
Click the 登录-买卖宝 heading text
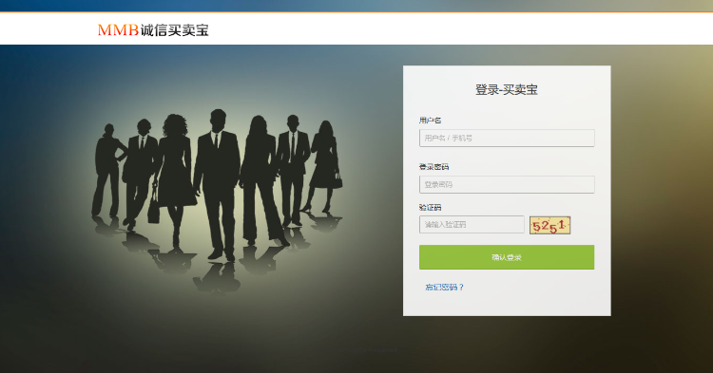(507, 90)
